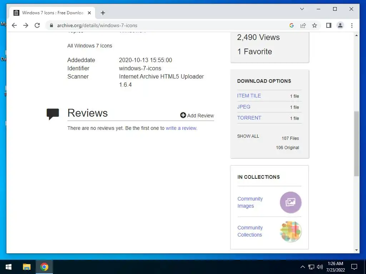Image resolution: width=366 pixels, height=274 pixels.
Task: Download the ITEM TILE file
Action: [x=249, y=96]
